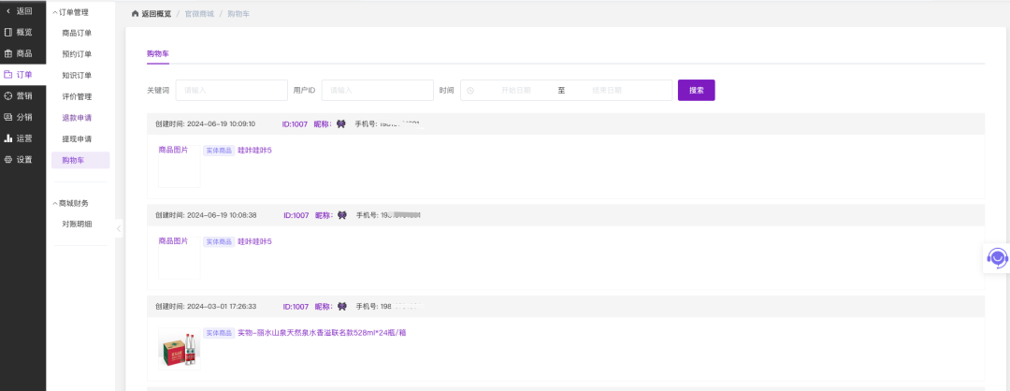Open 对账明细 under 商城财务
This screenshot has width=1010, height=391.
[x=77, y=224]
